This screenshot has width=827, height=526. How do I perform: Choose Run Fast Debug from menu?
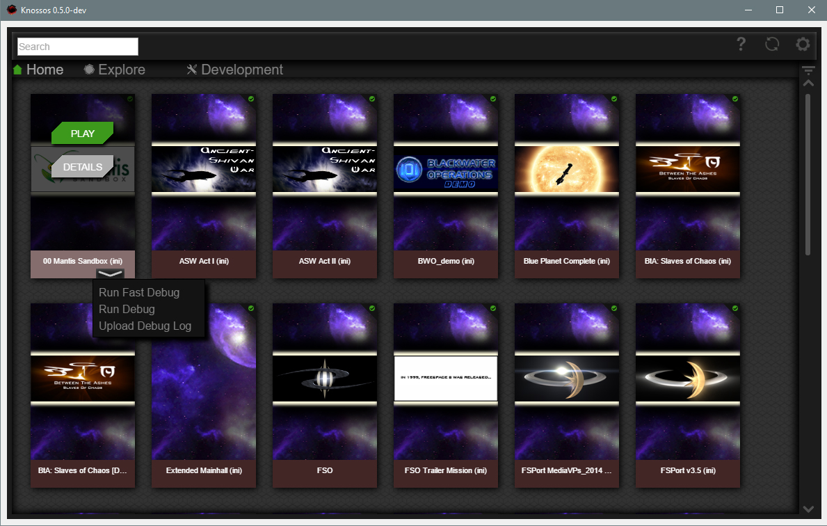click(139, 292)
